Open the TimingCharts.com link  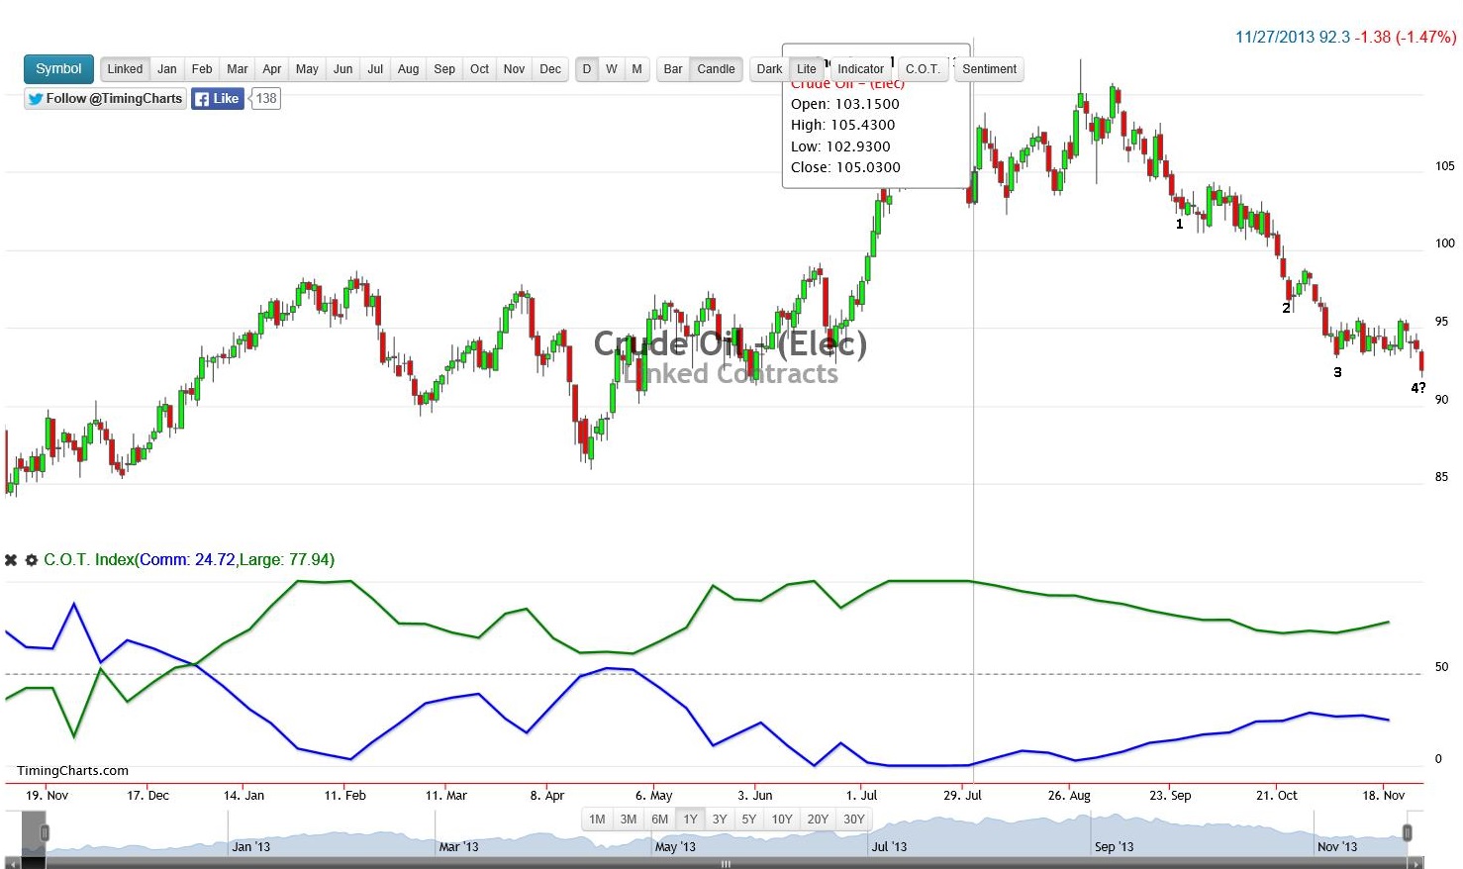(x=70, y=770)
